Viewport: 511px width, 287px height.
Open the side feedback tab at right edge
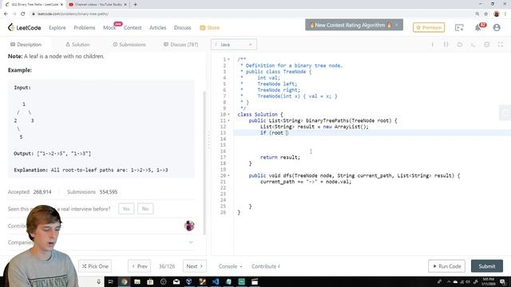click(505, 112)
